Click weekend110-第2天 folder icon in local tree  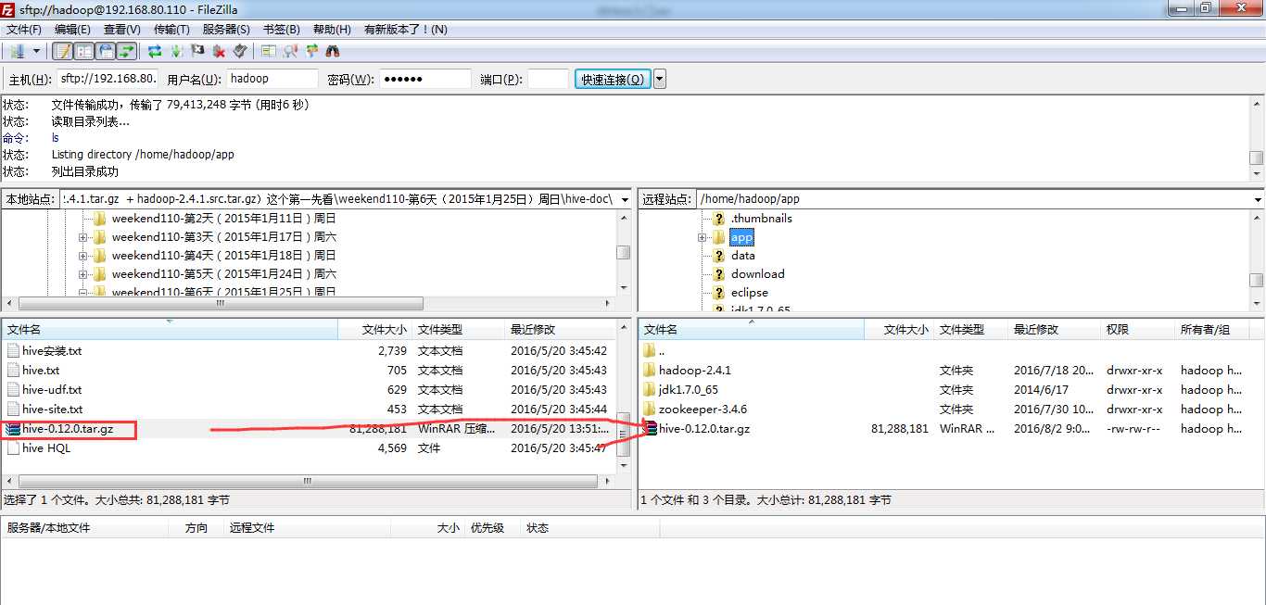[99, 219]
